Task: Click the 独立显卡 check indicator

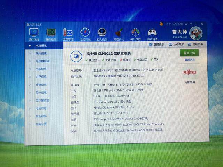Action: 92,60
